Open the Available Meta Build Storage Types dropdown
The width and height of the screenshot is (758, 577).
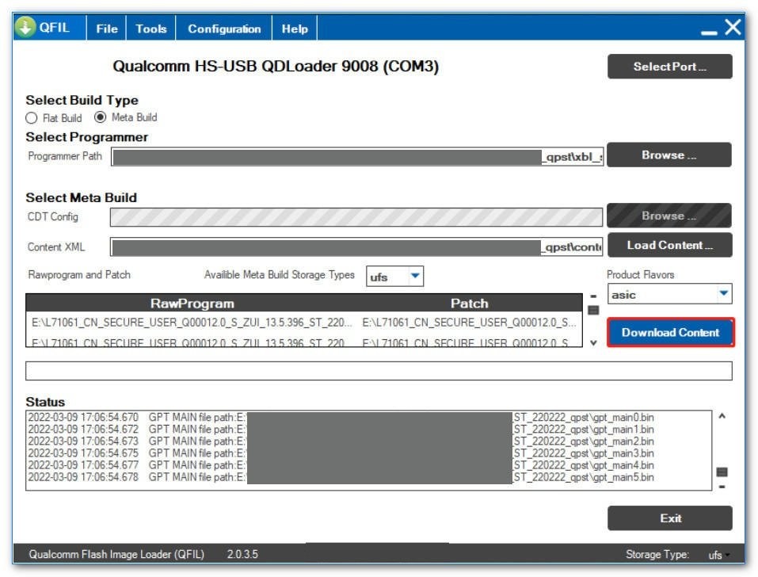click(394, 277)
